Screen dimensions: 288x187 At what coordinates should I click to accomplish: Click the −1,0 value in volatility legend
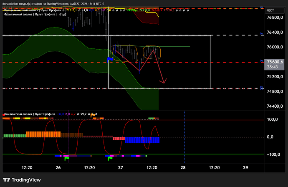coord(85,10)
